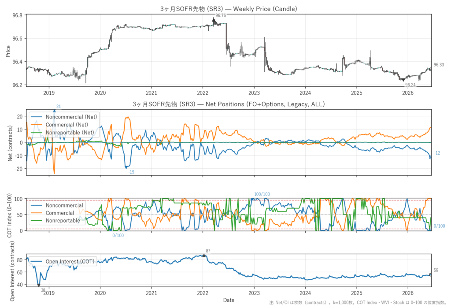Click the 80 tick on the Open Interest axis
This screenshot has height=308, width=451.
click(x=20, y=260)
